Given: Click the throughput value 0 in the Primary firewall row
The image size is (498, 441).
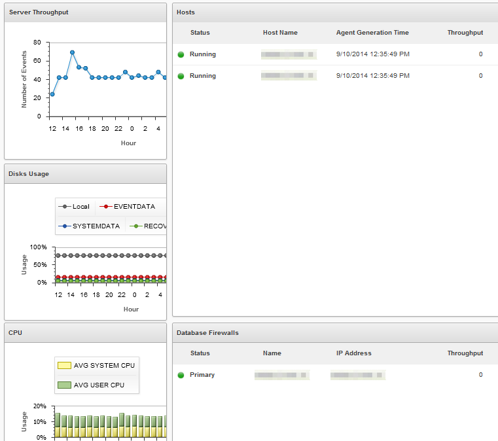Looking at the screenshot, I should (x=480, y=375).
